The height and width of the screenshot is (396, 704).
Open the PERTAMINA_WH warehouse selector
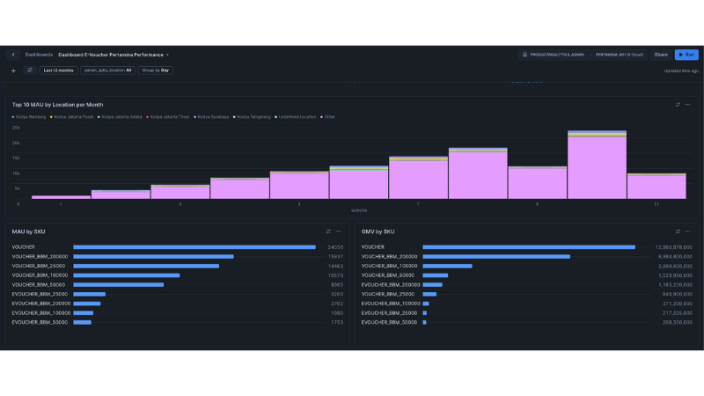[x=620, y=55]
